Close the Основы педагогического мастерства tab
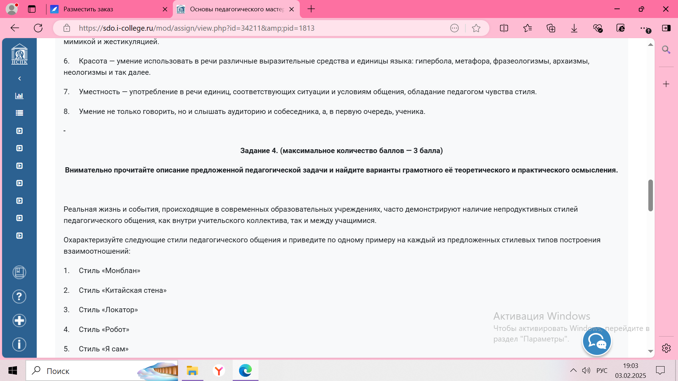This screenshot has width=678, height=381. (x=292, y=9)
